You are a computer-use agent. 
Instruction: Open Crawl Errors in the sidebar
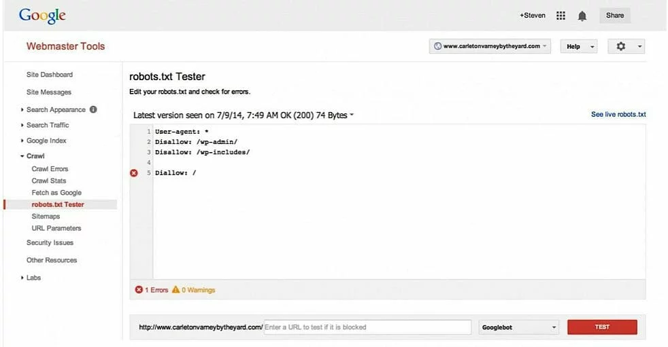[x=50, y=168]
